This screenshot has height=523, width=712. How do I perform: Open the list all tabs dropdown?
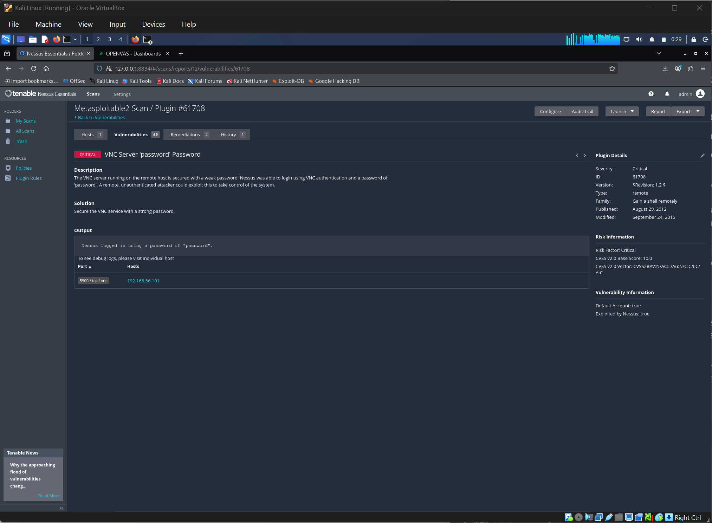point(659,53)
